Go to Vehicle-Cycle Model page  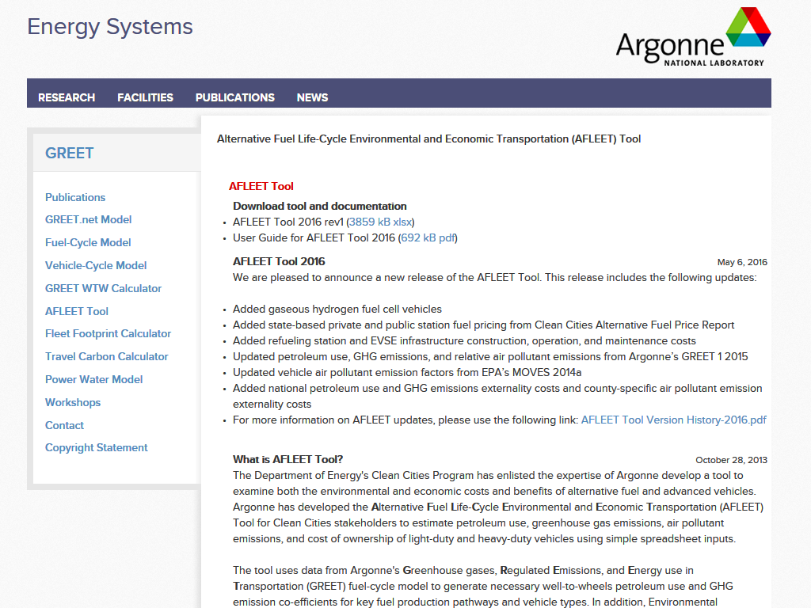[x=96, y=265]
